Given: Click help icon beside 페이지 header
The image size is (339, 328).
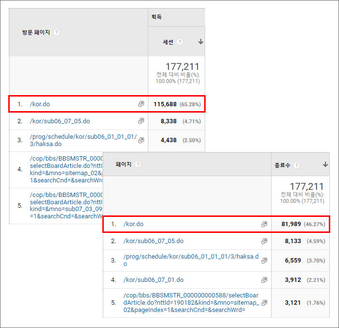Looking at the screenshot, I should coord(138,164).
